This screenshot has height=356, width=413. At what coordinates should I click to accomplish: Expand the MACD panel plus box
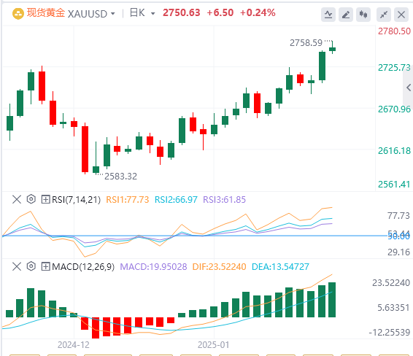tap(45, 267)
